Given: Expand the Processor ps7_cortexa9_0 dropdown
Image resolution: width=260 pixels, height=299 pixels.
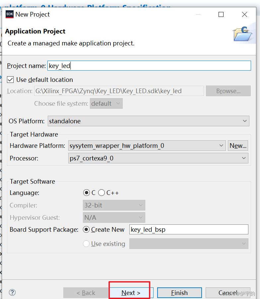Looking at the screenshot, I should click(158, 158).
